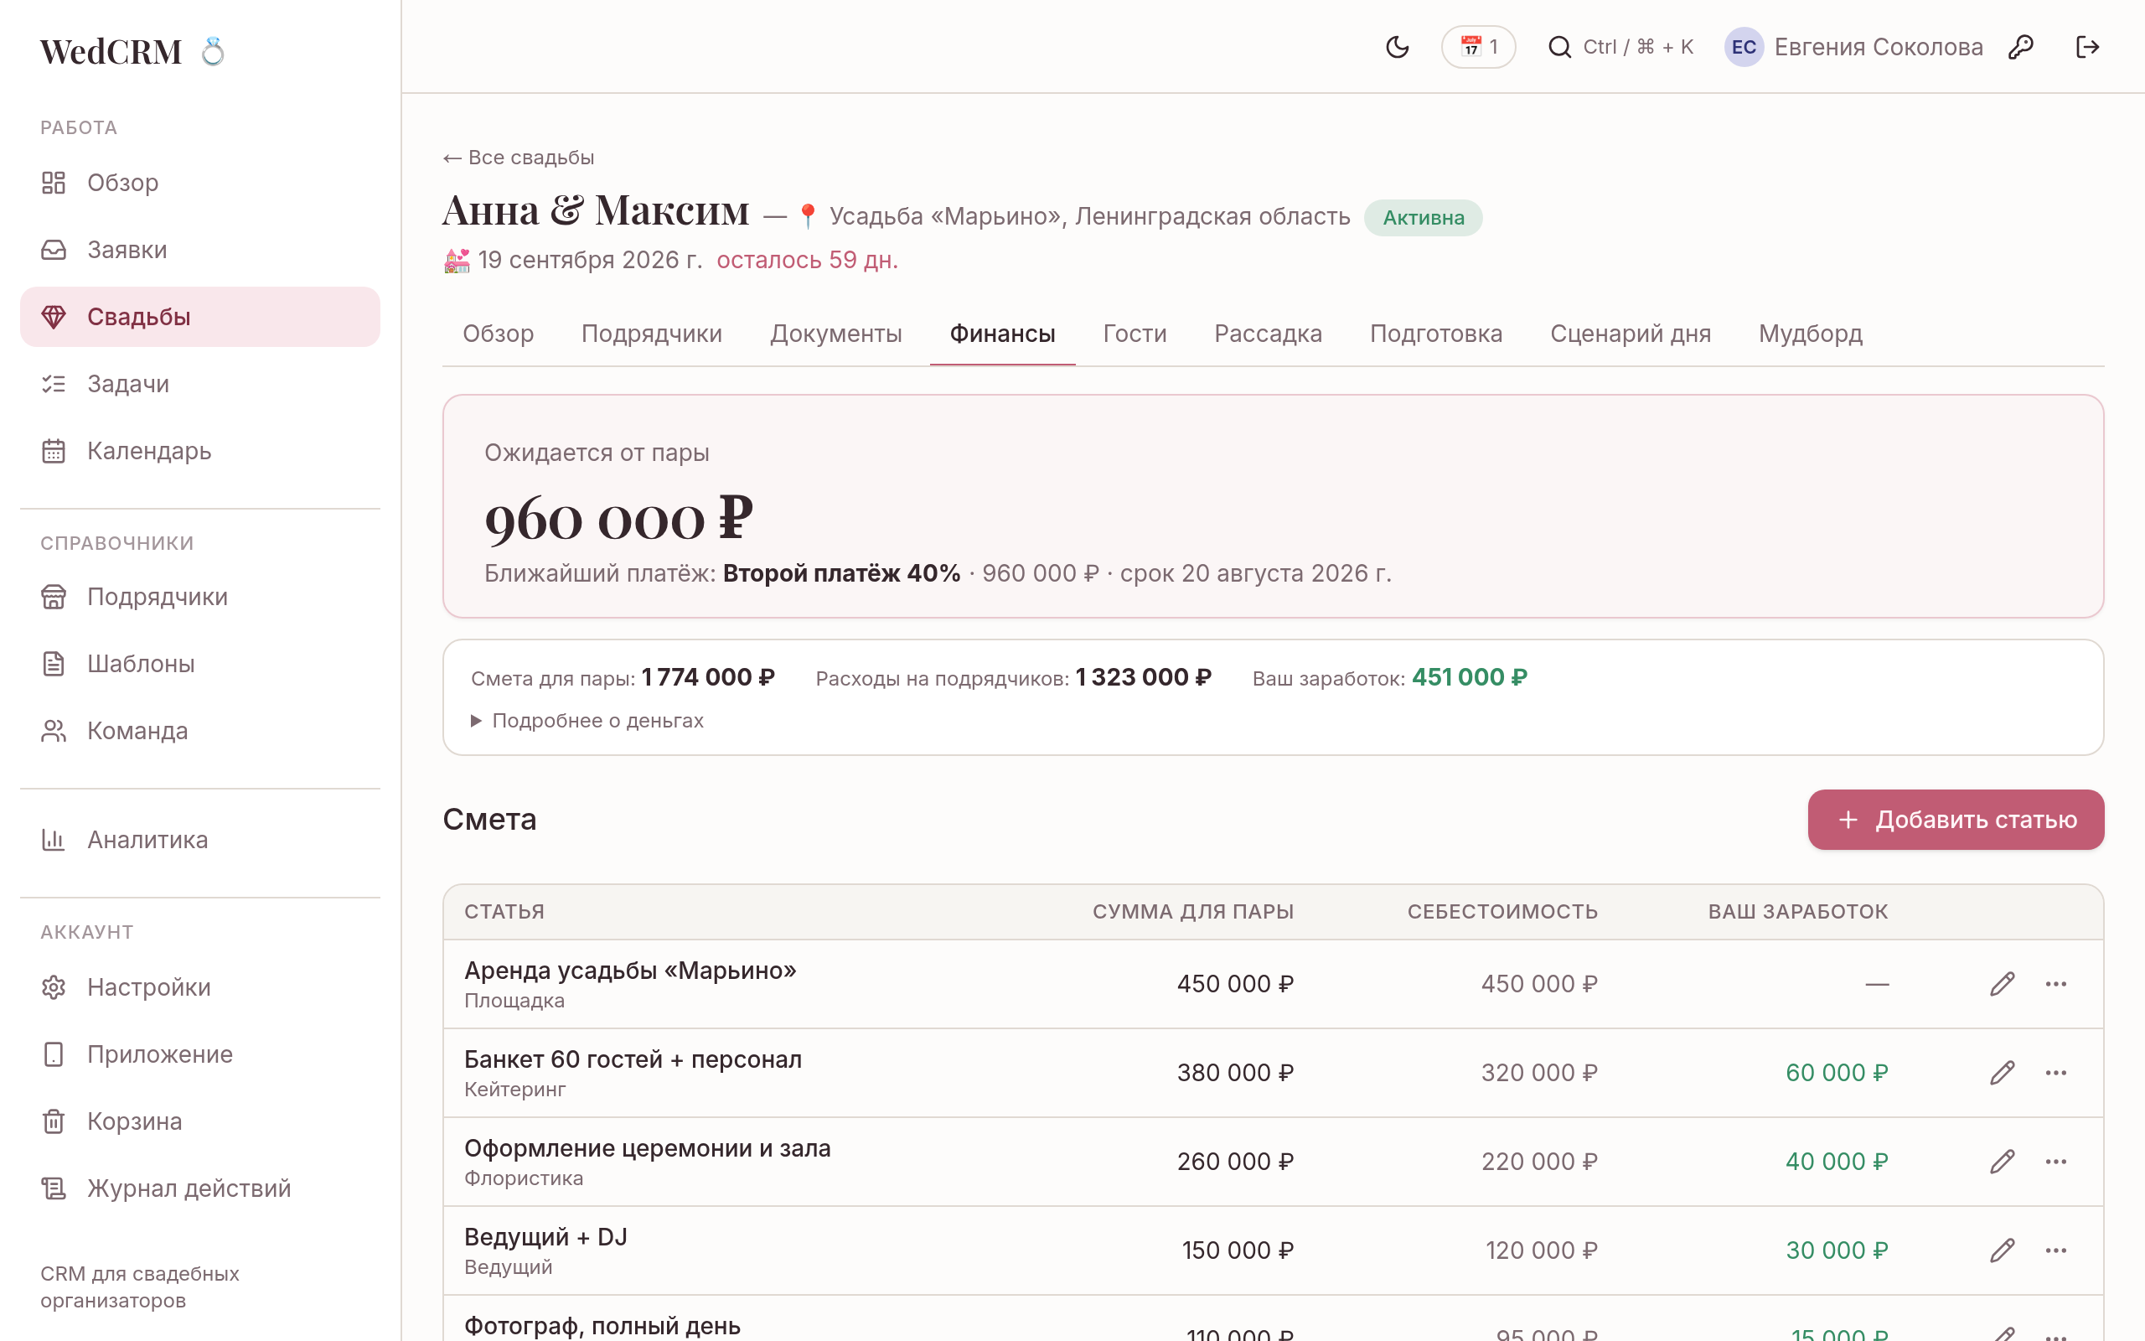Open more options for Аренда усадьбы row
This screenshot has width=2145, height=1341.
pos(2056,984)
